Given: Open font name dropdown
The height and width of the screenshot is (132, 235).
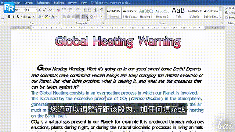Looking at the screenshot, I should coord(24,10).
